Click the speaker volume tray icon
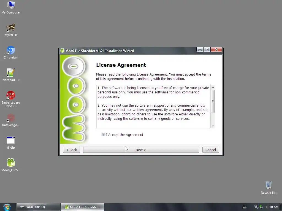 click(256, 207)
